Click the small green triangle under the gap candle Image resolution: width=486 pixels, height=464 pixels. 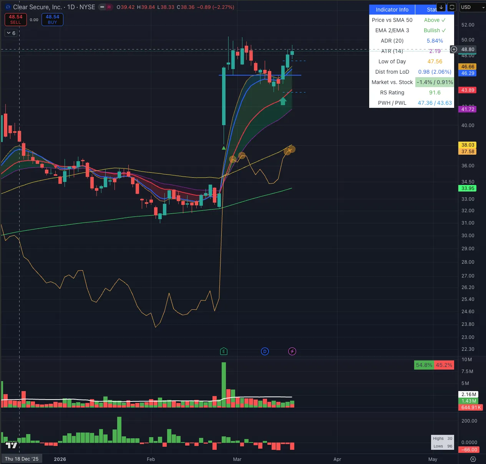coord(224,148)
